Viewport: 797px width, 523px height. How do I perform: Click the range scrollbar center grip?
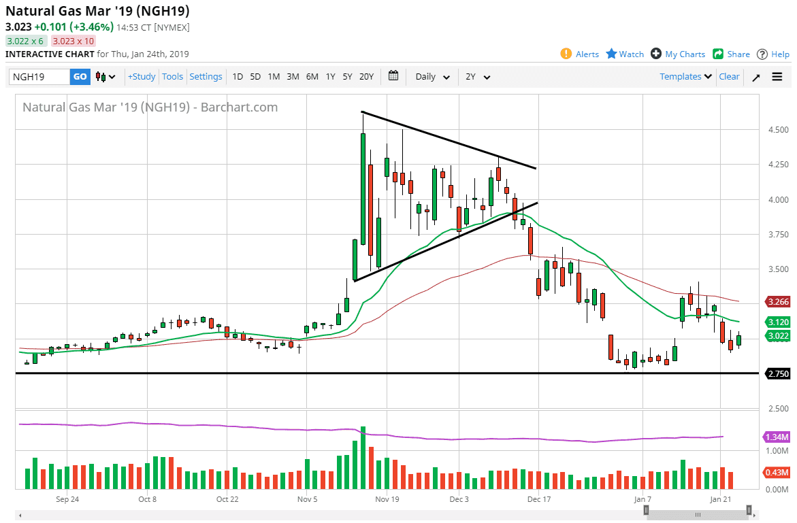coord(698,515)
